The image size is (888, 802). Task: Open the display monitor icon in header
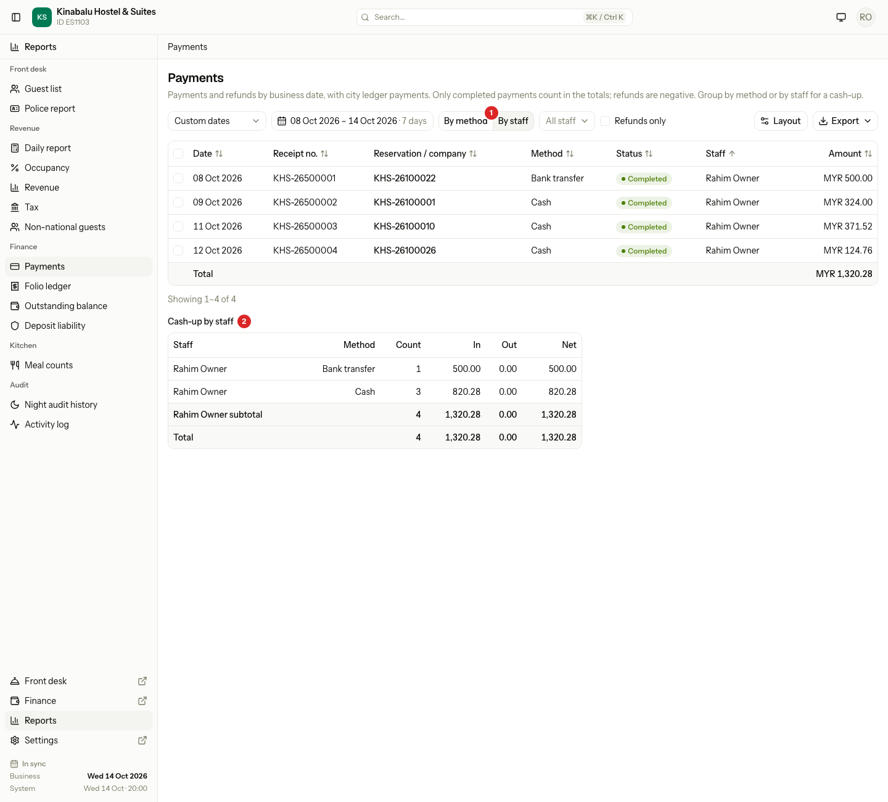(841, 17)
